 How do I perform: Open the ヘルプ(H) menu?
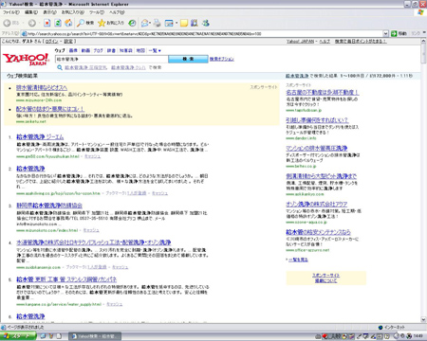pyautogui.click(x=117, y=12)
